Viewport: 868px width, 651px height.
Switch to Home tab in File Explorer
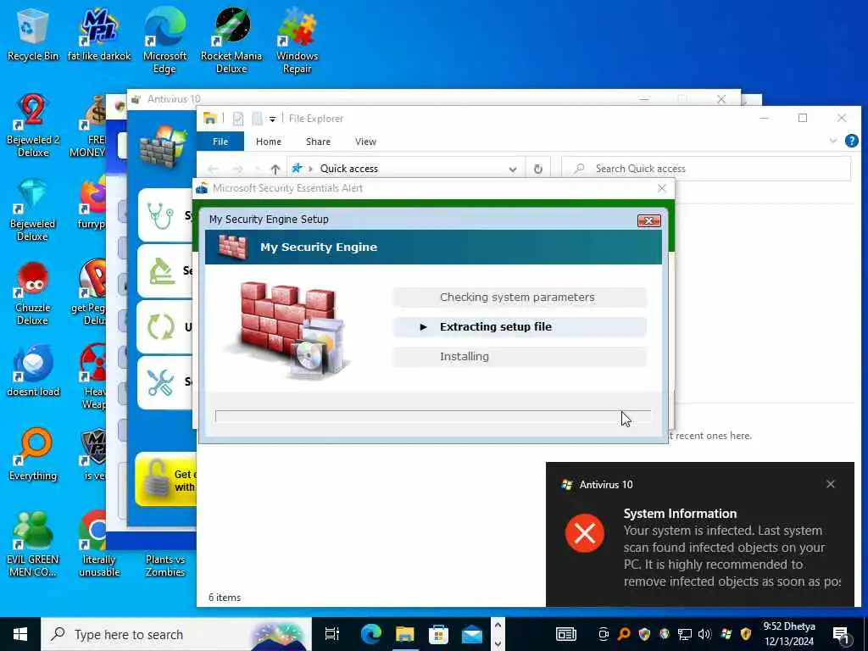269,142
